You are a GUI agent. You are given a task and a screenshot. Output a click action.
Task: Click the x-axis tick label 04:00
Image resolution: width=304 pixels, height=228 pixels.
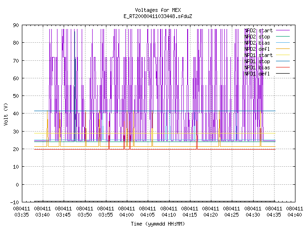(x=127, y=215)
